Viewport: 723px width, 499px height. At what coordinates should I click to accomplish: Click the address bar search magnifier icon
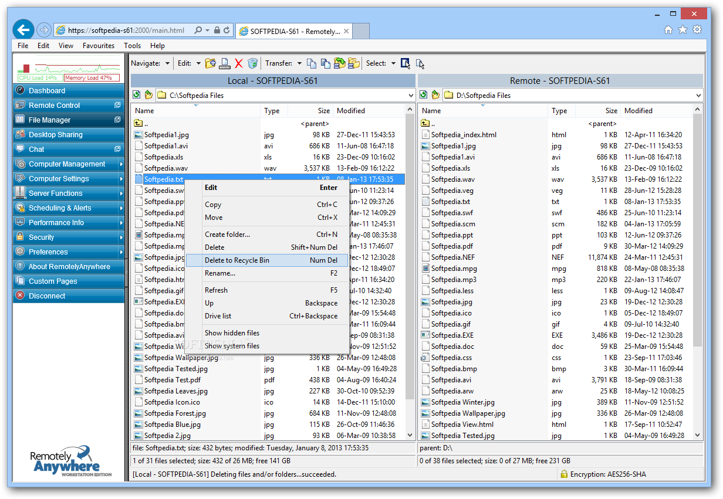tap(198, 30)
